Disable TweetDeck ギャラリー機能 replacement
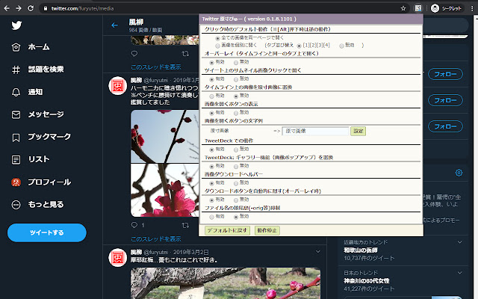Viewport: 478px width, 299px height. (x=236, y=166)
